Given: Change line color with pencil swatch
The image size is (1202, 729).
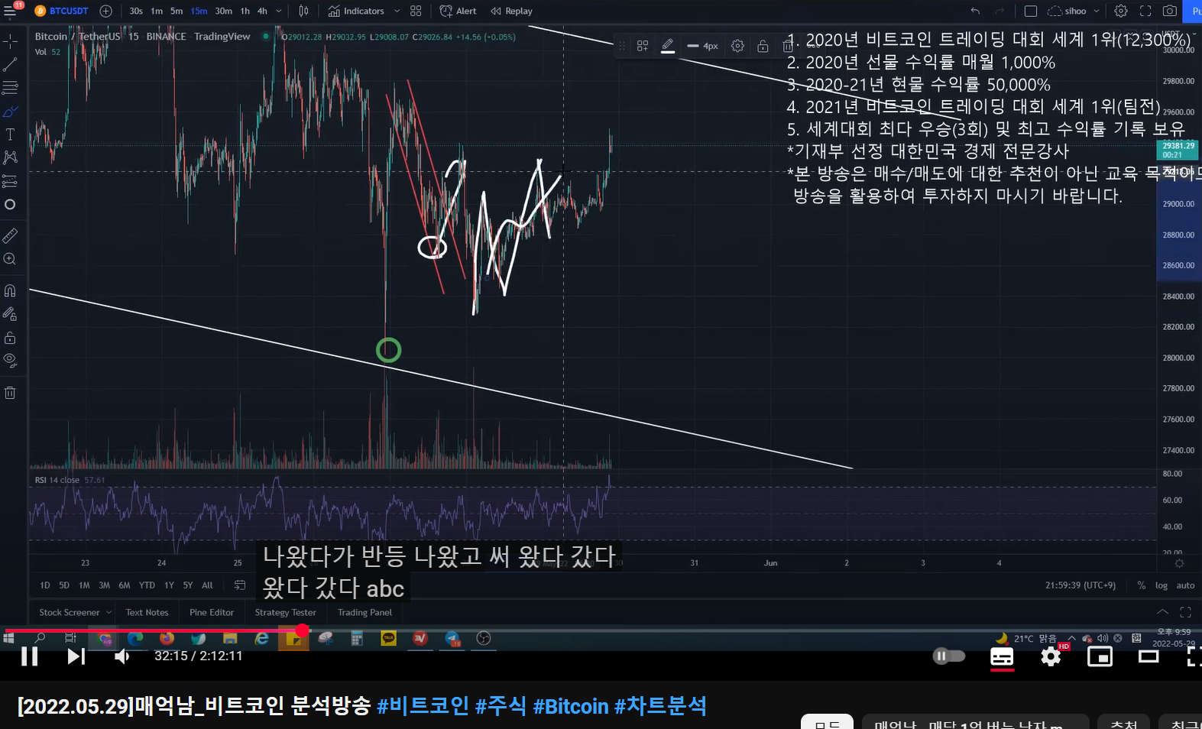Looking at the screenshot, I should pyautogui.click(x=667, y=46).
